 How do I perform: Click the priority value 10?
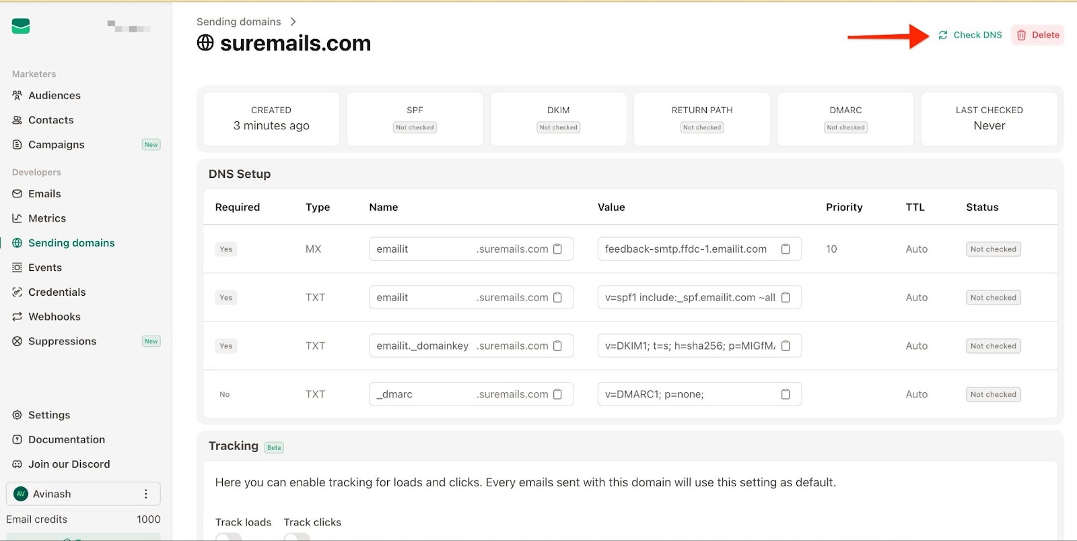832,249
